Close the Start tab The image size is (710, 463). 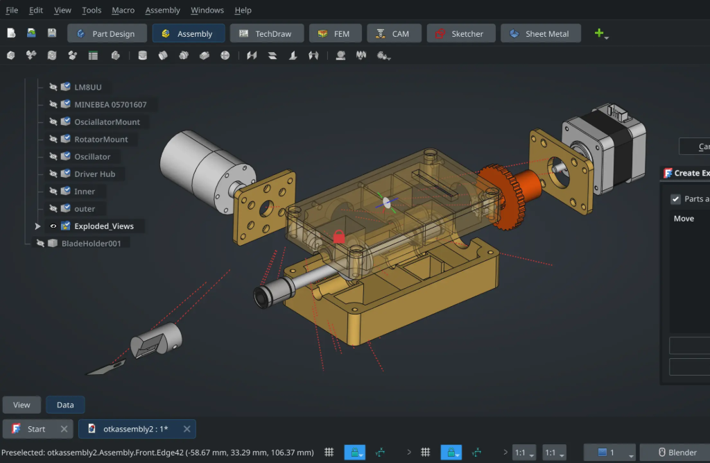tap(64, 429)
